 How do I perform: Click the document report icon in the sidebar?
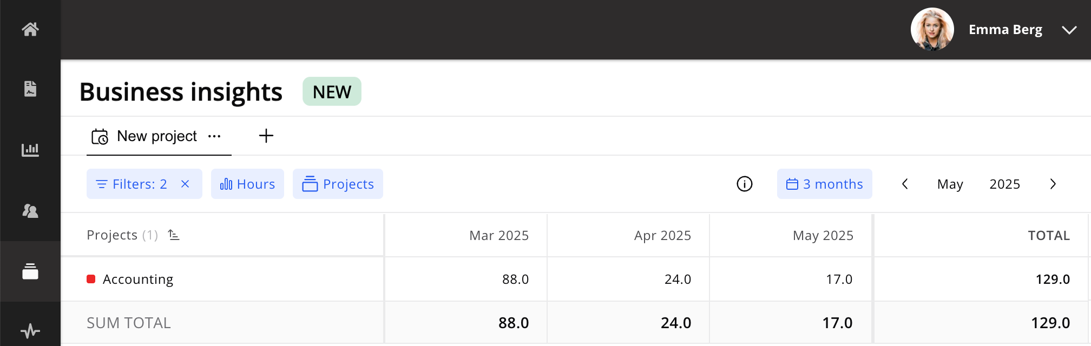click(x=30, y=89)
